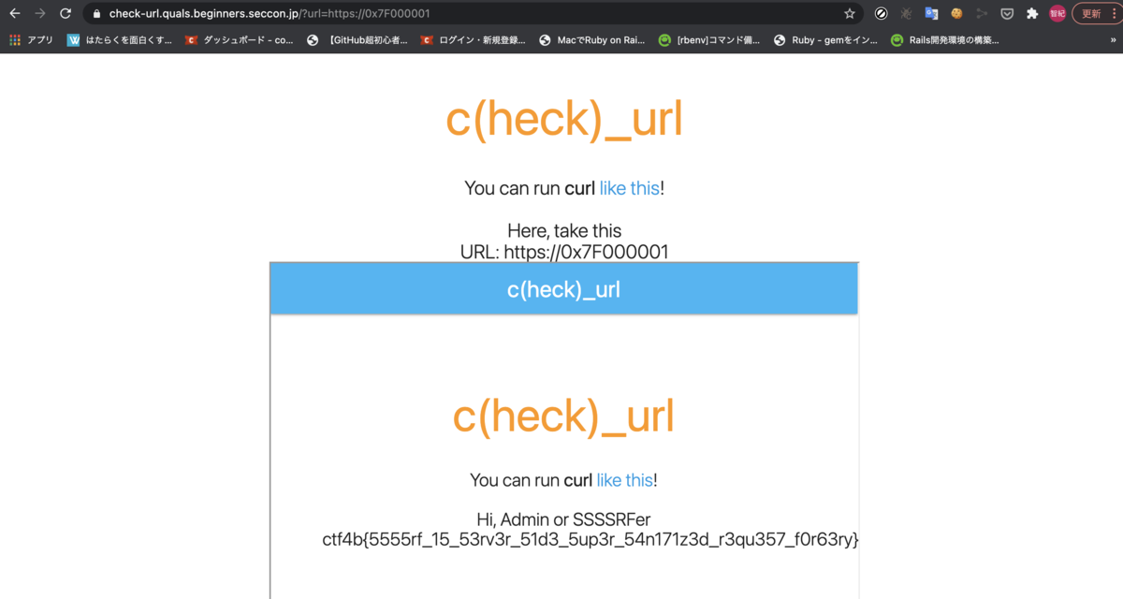
Task: Open the Chrome three-dot menu
Action: tap(1114, 14)
